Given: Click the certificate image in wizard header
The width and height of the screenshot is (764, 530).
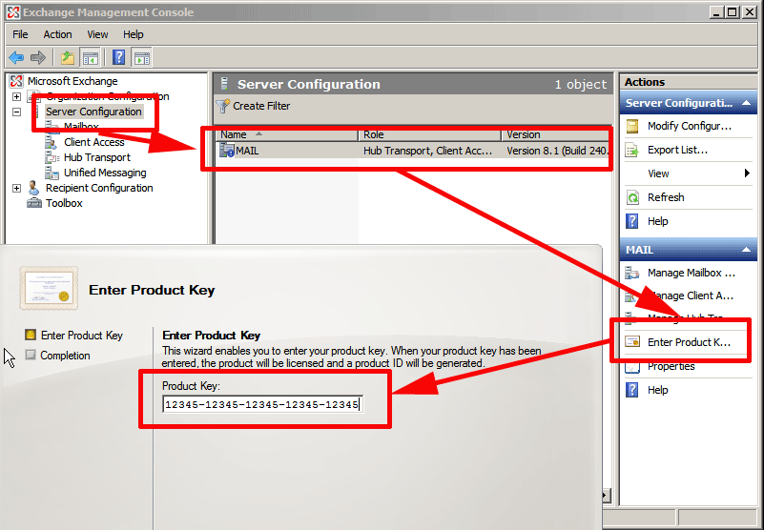Looking at the screenshot, I should coord(49,288).
